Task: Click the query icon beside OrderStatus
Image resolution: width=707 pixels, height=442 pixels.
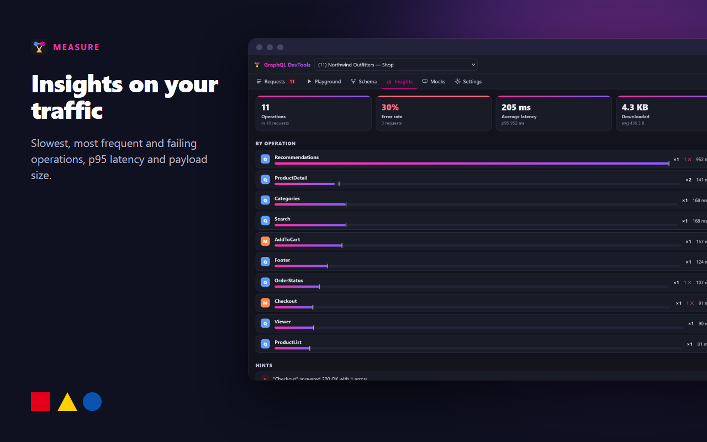Action: 265,282
